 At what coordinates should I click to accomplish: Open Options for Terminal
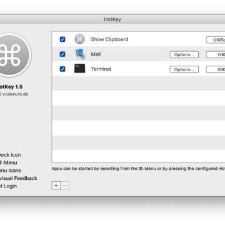click(x=184, y=69)
